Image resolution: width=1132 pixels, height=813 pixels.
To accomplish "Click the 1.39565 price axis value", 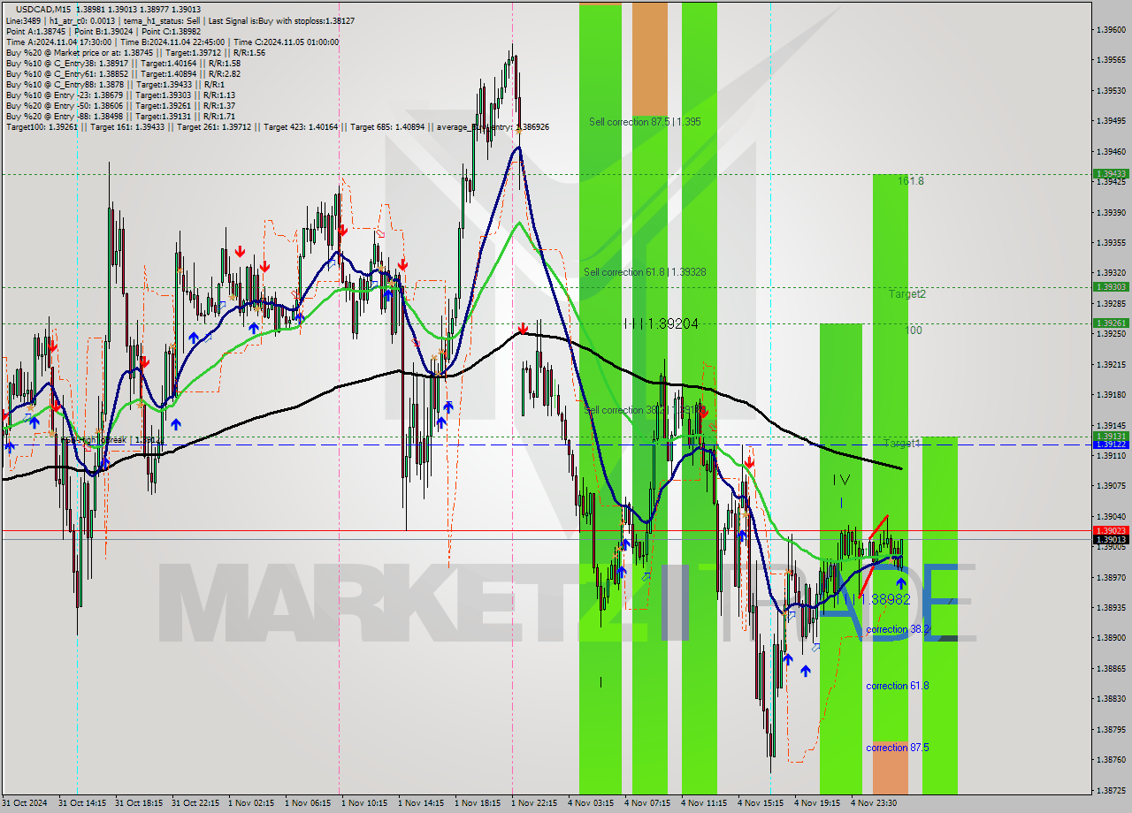I will (x=1111, y=60).
